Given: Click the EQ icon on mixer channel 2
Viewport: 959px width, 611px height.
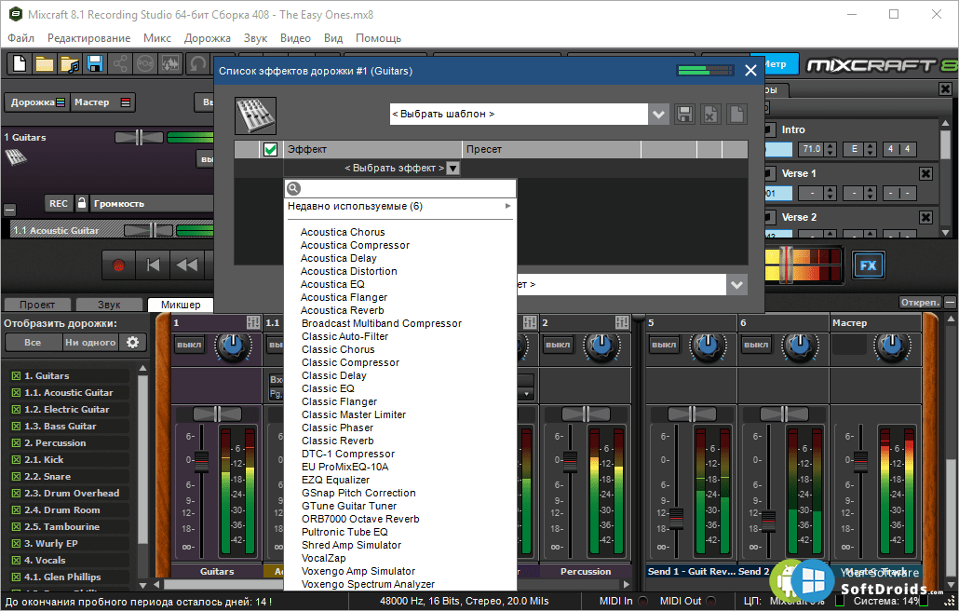Looking at the screenshot, I should pos(622,322).
